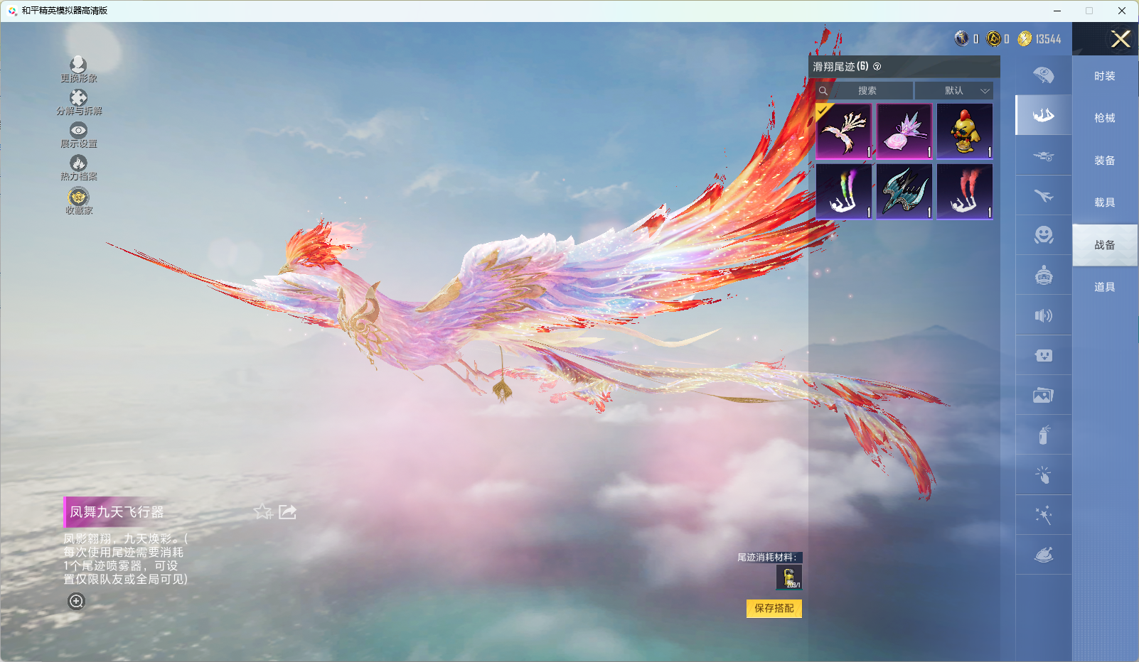Screen dimensions: 1139x662
Task: Open the airplane category in the sidebar
Action: tap(1043, 195)
